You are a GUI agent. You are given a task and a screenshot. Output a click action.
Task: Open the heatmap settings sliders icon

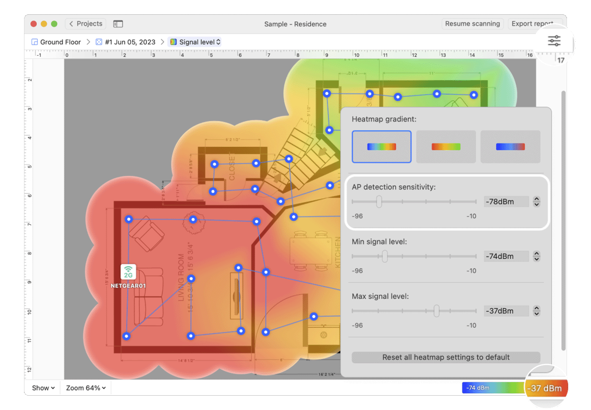554,41
